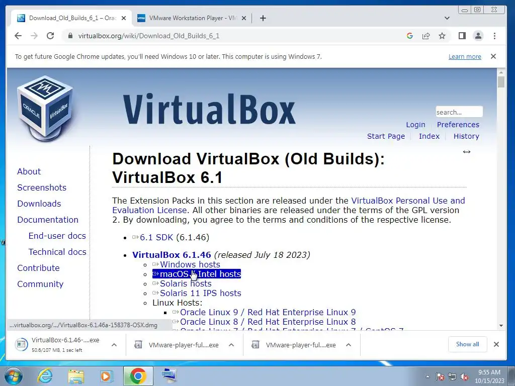This screenshot has width=515, height=386.
Task: Select the Download_Old_Builds_6_1 tab
Action: click(71, 18)
